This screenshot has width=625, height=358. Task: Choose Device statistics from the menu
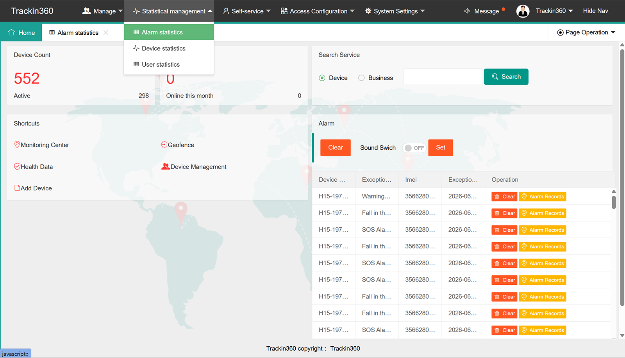coord(169,48)
